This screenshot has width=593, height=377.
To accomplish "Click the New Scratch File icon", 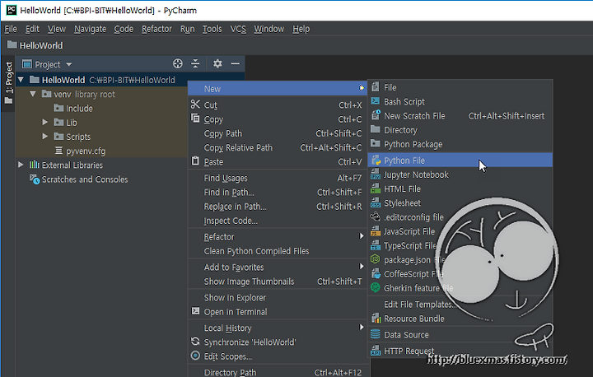I will tap(376, 115).
